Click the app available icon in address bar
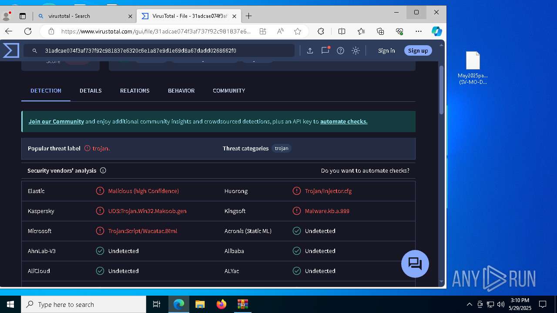The image size is (557, 313). click(263, 31)
